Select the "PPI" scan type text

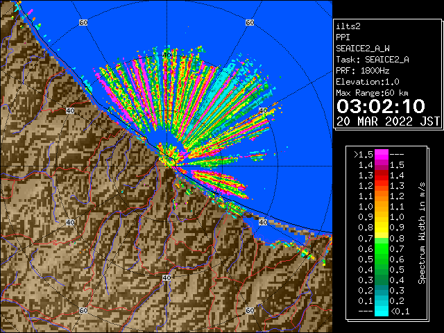pos(343,37)
